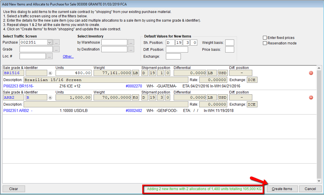Image resolution: width=324 pixels, height=195 pixels.
Task: Open purchase link P002253 BR1516-
Action: pos(19,86)
